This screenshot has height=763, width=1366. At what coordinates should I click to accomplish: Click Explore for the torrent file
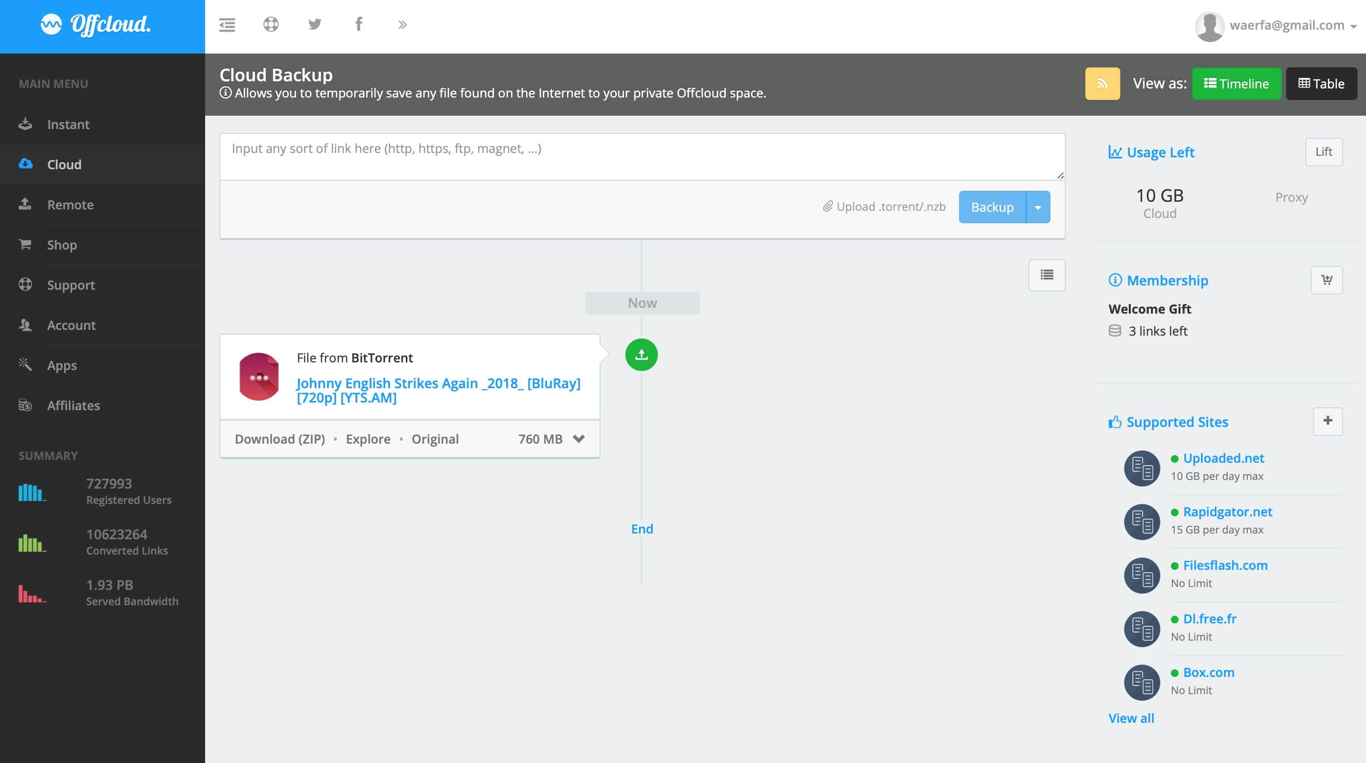[x=368, y=439]
